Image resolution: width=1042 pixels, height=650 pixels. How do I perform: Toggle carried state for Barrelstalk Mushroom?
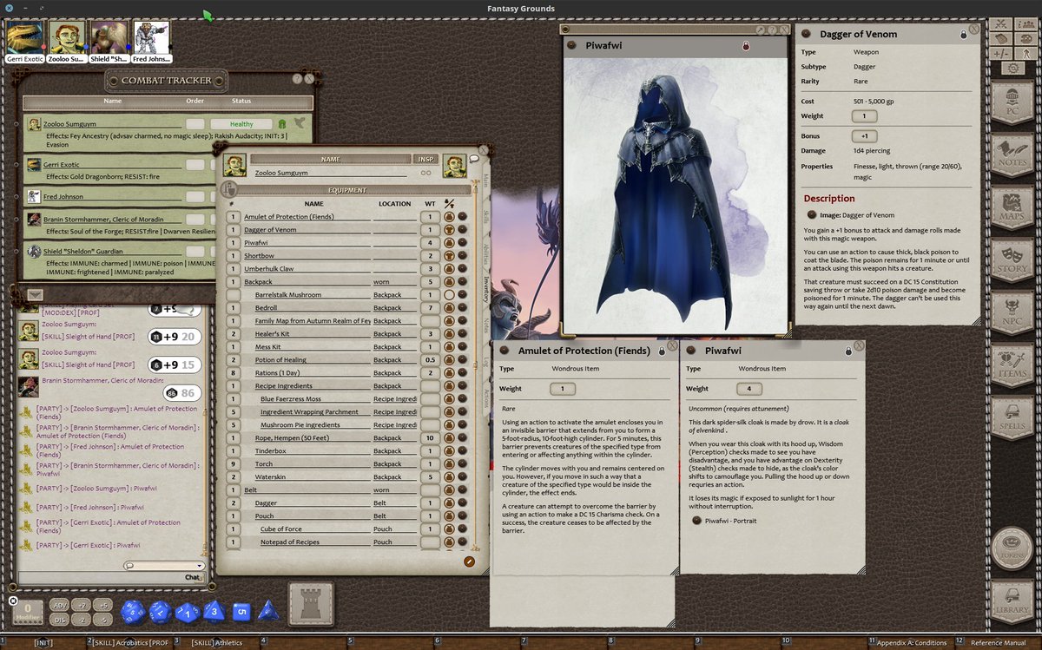point(450,295)
